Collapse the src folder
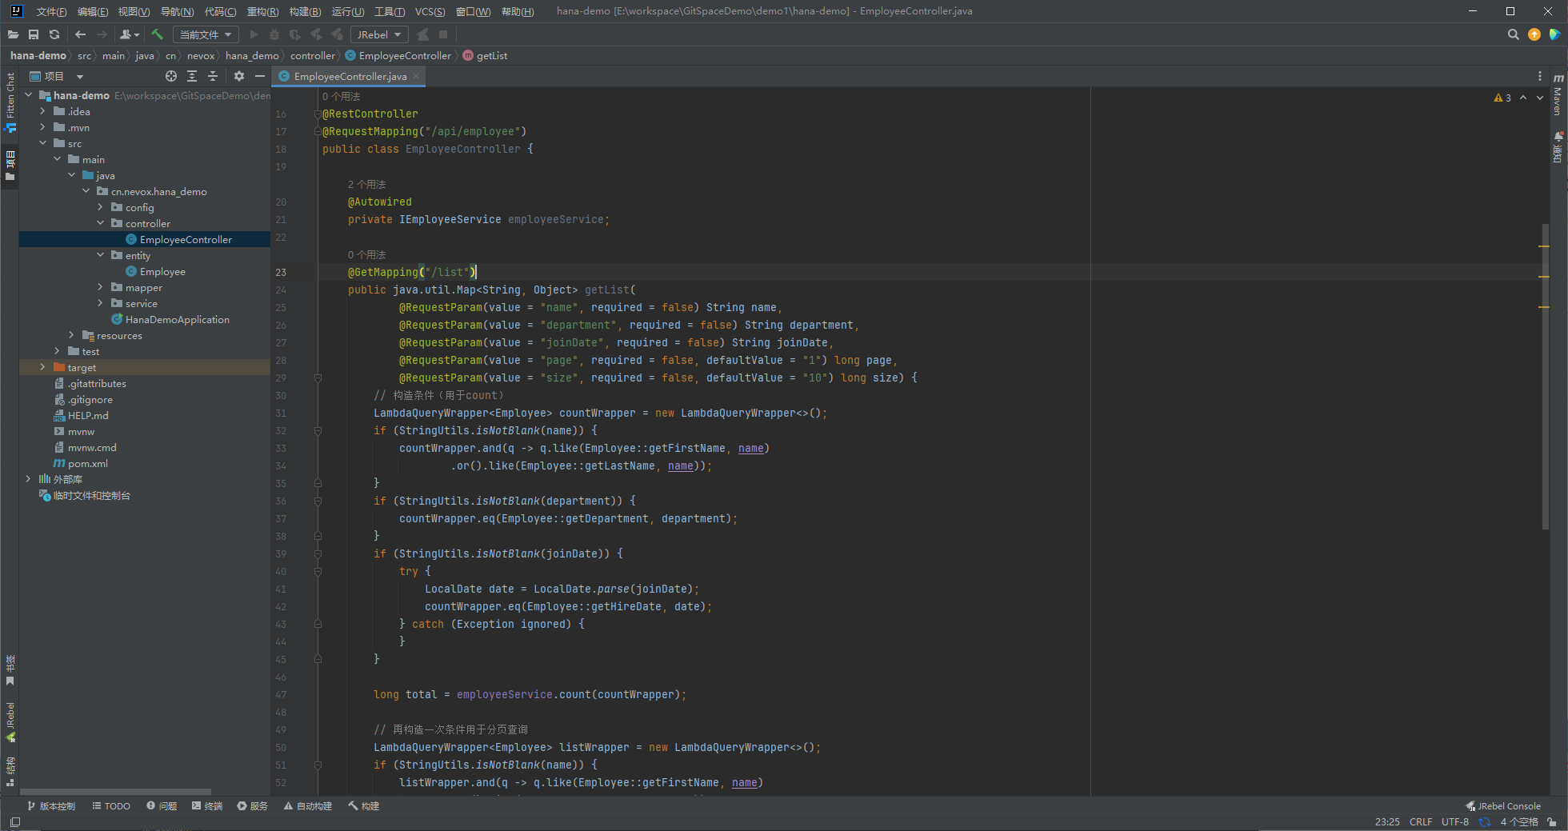 point(42,143)
